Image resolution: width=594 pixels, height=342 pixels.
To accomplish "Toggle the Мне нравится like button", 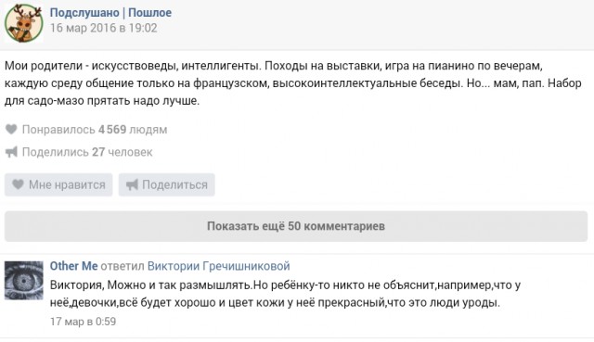I will tap(58, 184).
